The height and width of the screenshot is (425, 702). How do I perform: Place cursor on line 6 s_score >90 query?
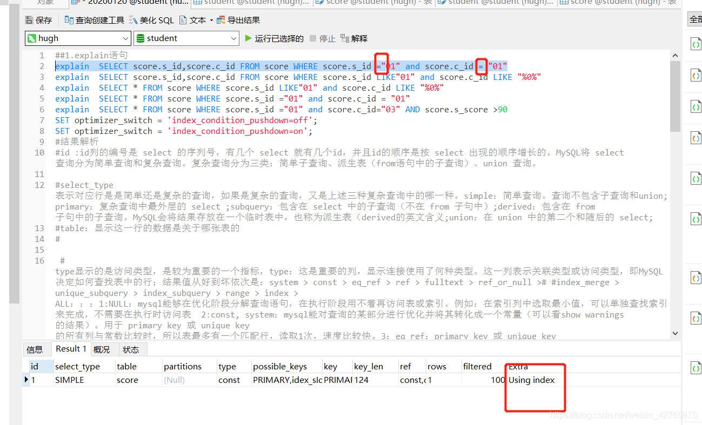(281, 109)
